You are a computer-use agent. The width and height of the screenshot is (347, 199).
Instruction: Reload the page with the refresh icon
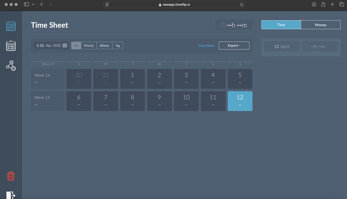242,4
